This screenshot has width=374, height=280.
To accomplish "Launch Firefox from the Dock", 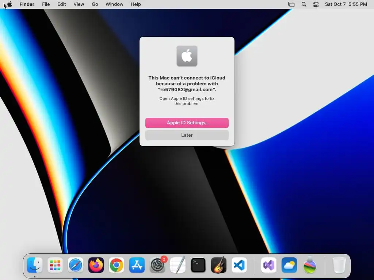I will [96, 265].
